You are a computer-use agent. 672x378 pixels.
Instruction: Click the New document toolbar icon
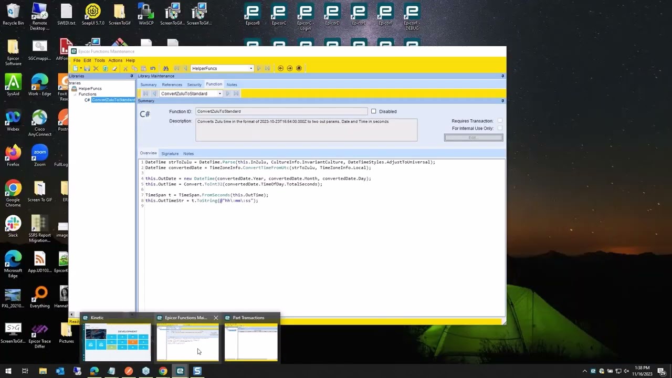(x=76, y=68)
